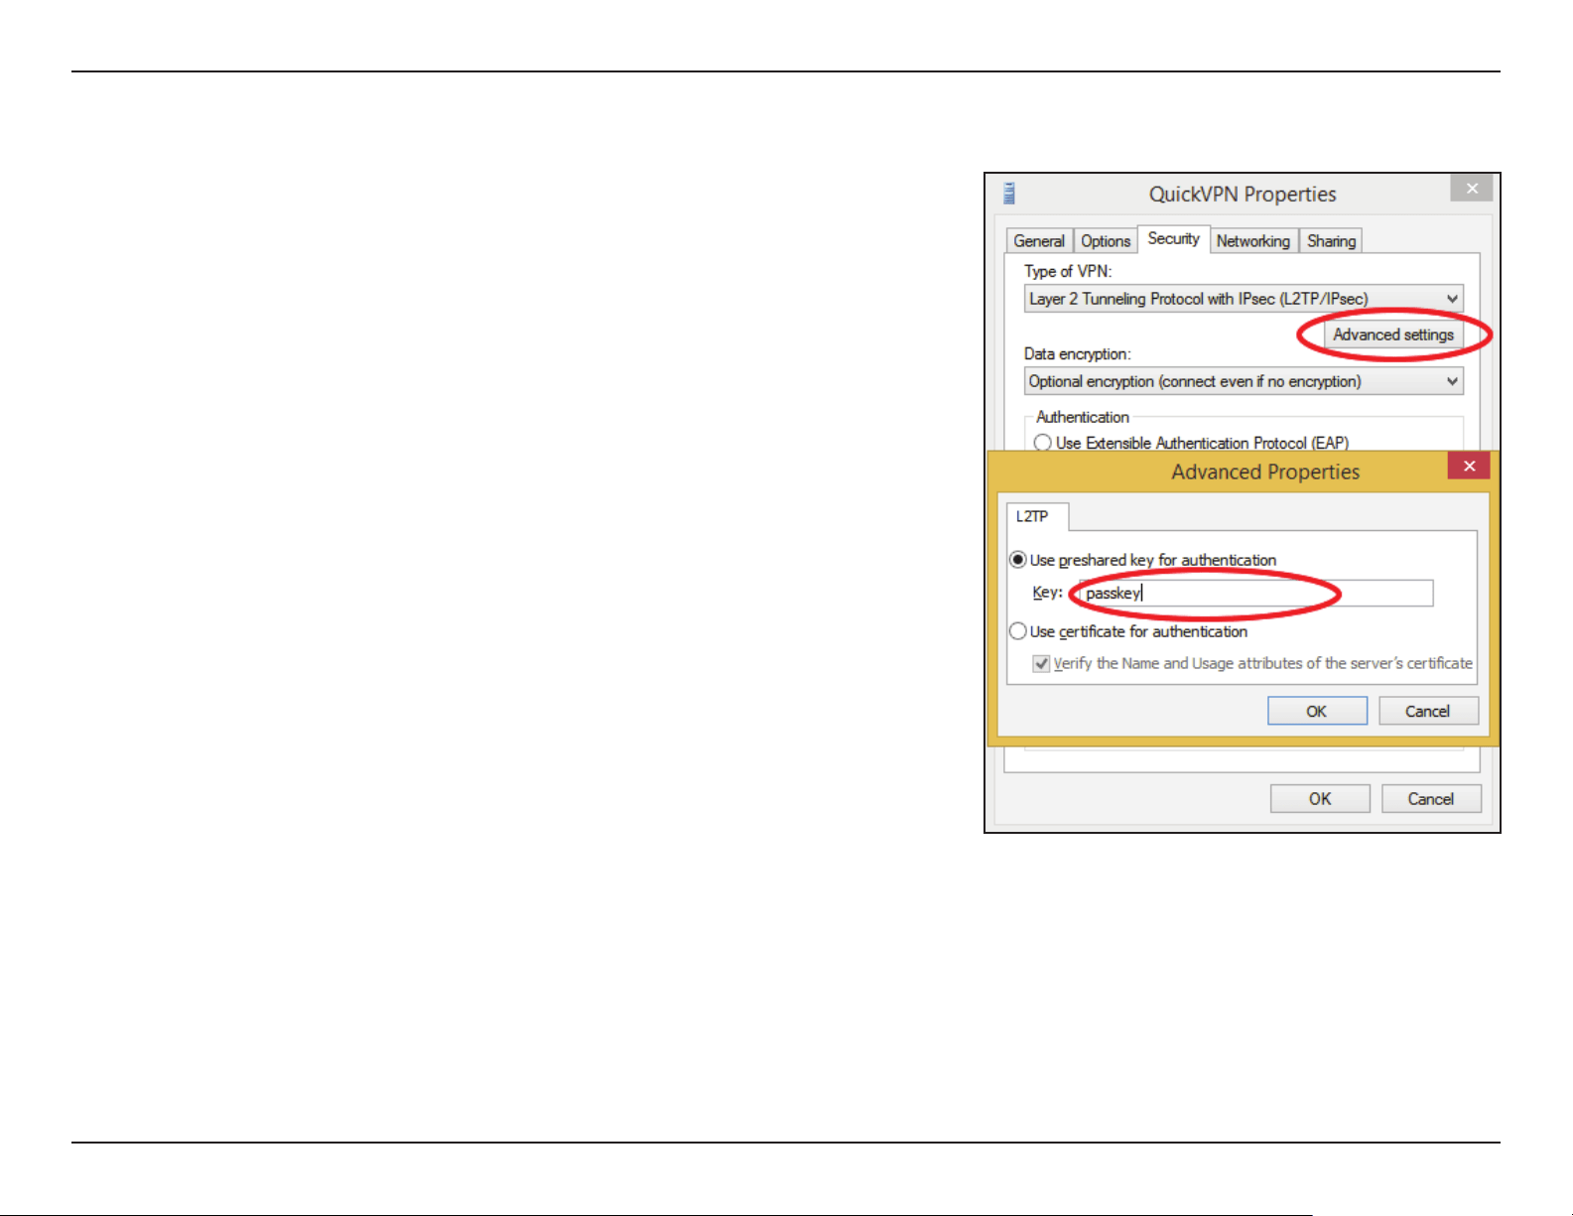
Task: Select Use preshared key for authentication
Action: [1017, 560]
